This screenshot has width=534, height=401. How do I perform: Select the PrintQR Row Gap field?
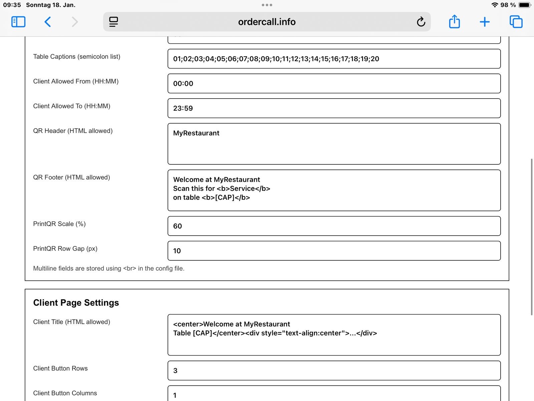pyautogui.click(x=334, y=251)
